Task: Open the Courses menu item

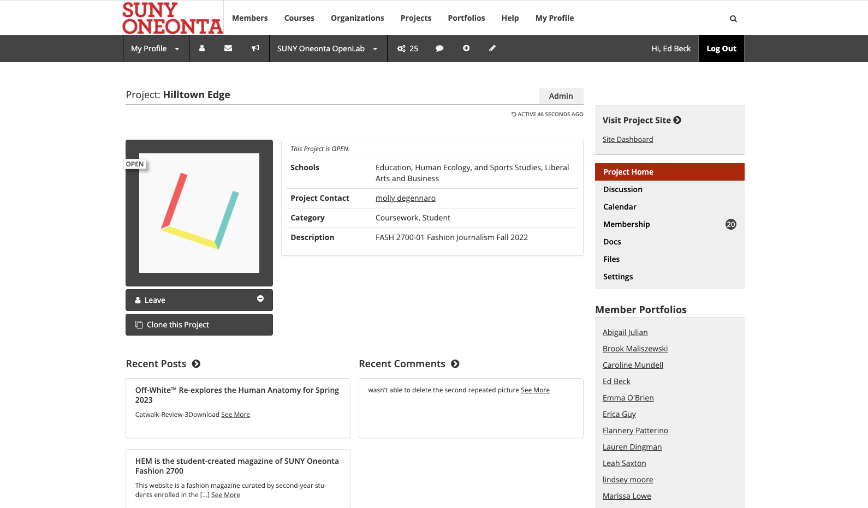Action: (299, 18)
